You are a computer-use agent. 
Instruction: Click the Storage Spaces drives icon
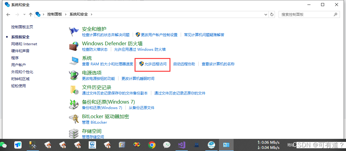click(x=74, y=133)
